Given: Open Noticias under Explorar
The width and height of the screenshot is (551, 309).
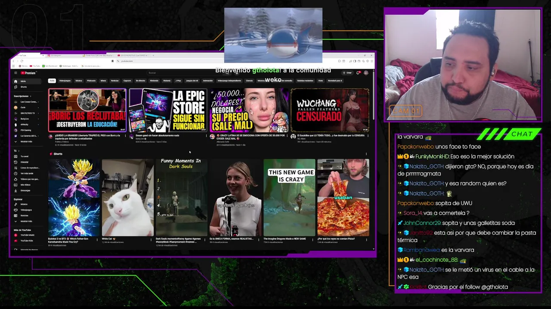Looking at the screenshot, I should click(27, 215).
